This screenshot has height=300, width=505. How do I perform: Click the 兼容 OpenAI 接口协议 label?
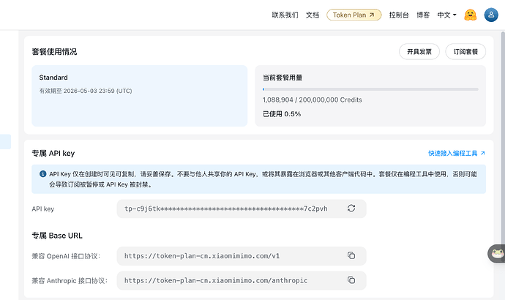(66, 256)
